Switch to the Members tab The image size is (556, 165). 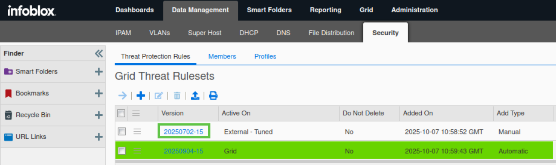(x=222, y=56)
